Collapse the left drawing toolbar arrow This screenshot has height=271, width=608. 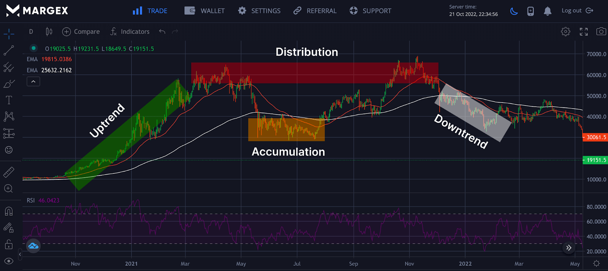point(20,254)
